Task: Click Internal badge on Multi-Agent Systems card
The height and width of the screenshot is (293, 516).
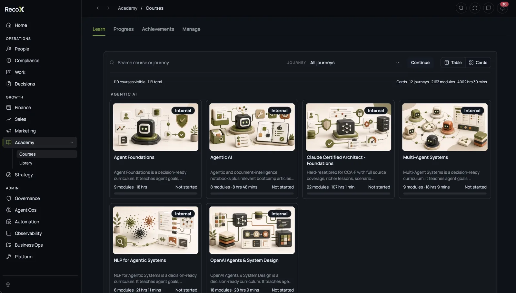Action: (472, 111)
